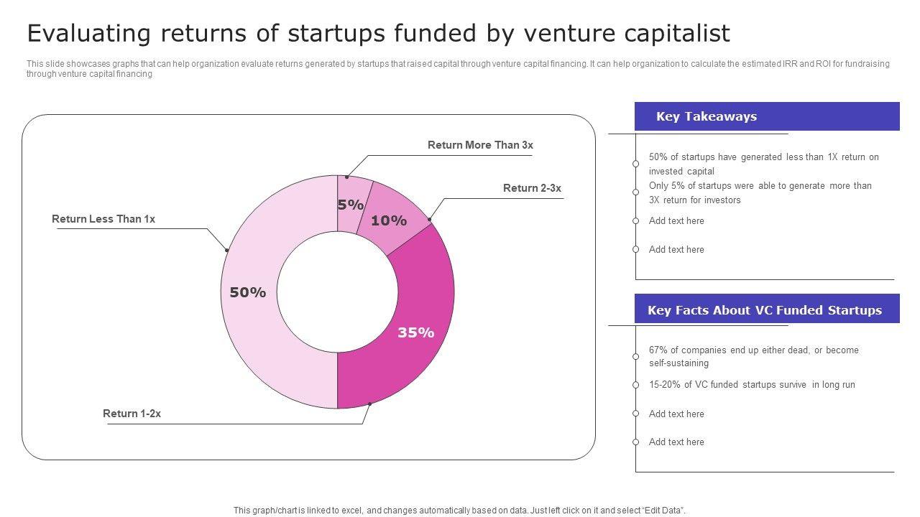Click the footer note about Edit Data
Screen dimensions: 920x517
point(459,511)
